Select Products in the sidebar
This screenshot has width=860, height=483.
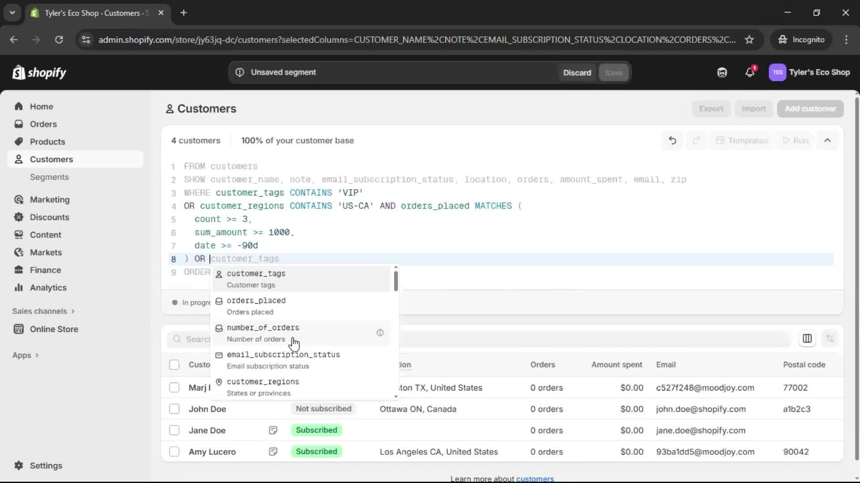48,141
